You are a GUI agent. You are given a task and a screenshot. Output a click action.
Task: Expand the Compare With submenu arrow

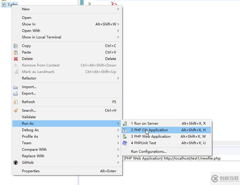[118, 150]
